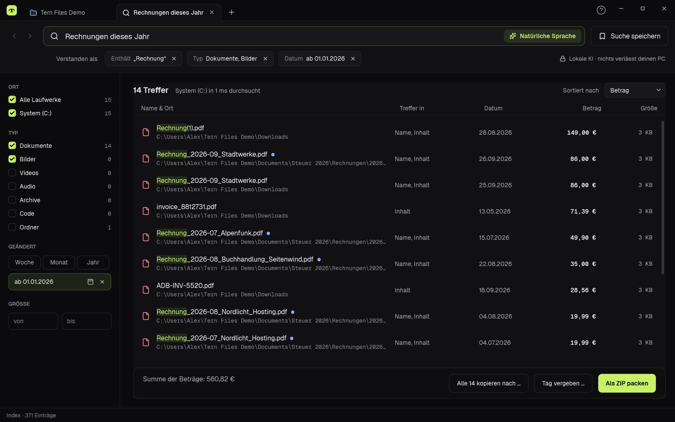
Task: Add a new tab with plus icon
Action: pos(231,12)
